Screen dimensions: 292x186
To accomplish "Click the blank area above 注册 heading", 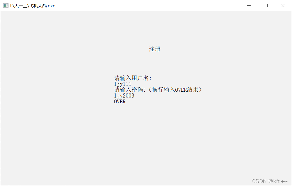I will (x=146, y=28).
